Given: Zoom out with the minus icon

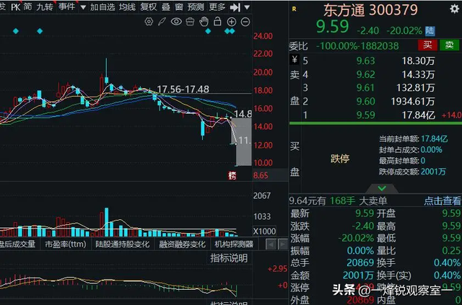Looking at the screenshot, I should pyautogui.click(x=245, y=22).
